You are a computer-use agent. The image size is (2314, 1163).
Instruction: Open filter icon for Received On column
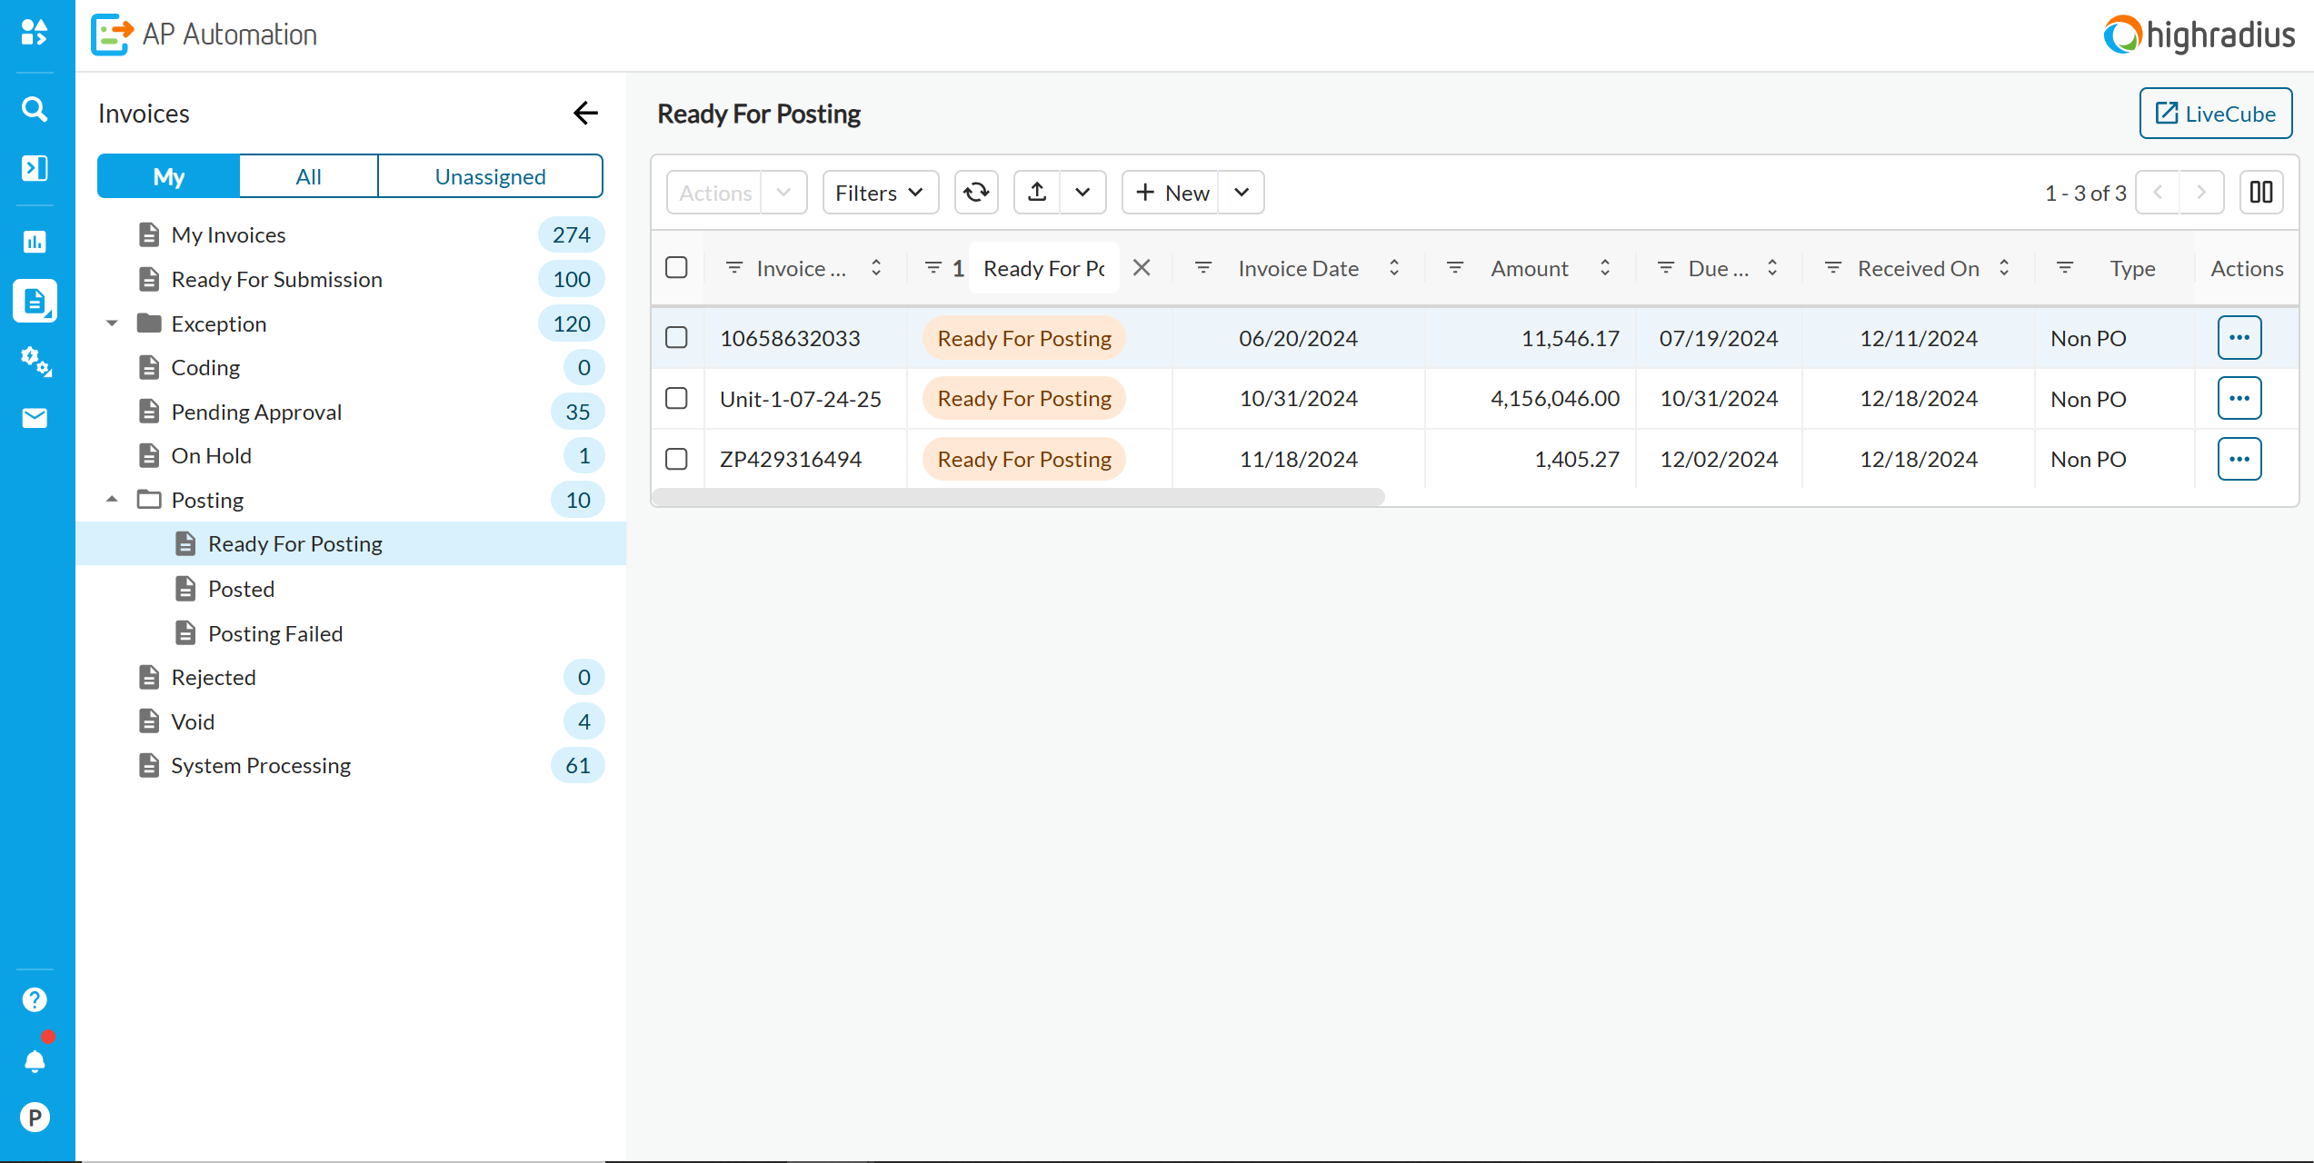(x=1833, y=268)
